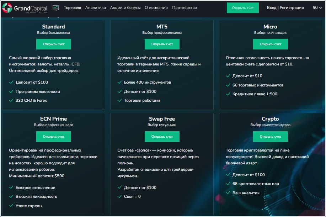Follow the Регистрация link
The image size is (326, 217).
292,8
